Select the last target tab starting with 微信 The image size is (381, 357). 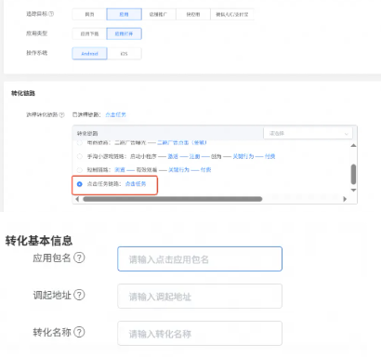(x=232, y=14)
